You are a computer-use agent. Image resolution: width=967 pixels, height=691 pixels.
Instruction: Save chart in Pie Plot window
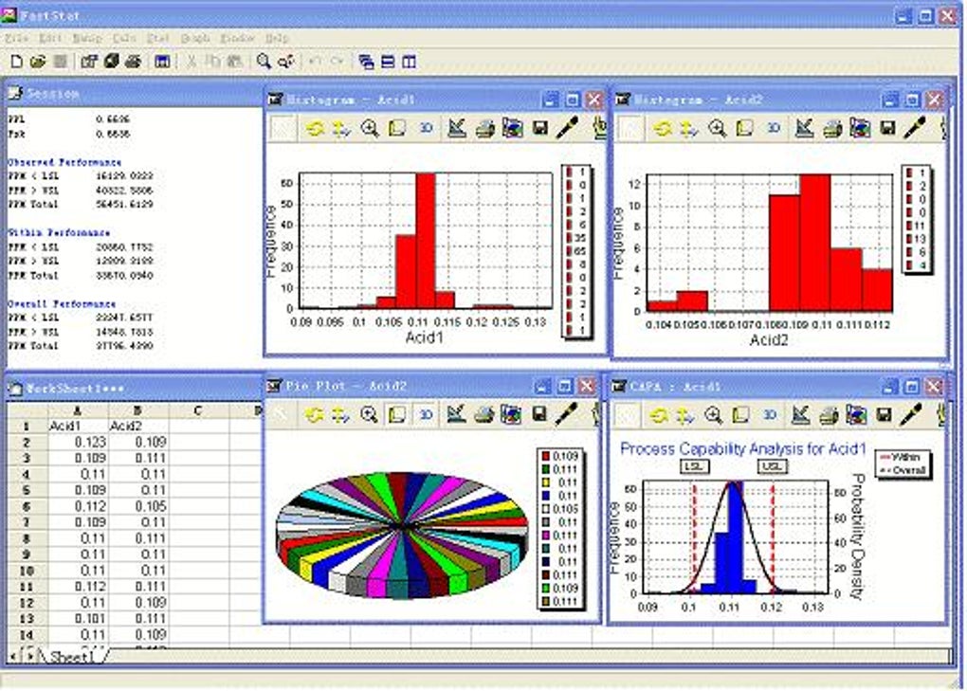(539, 414)
